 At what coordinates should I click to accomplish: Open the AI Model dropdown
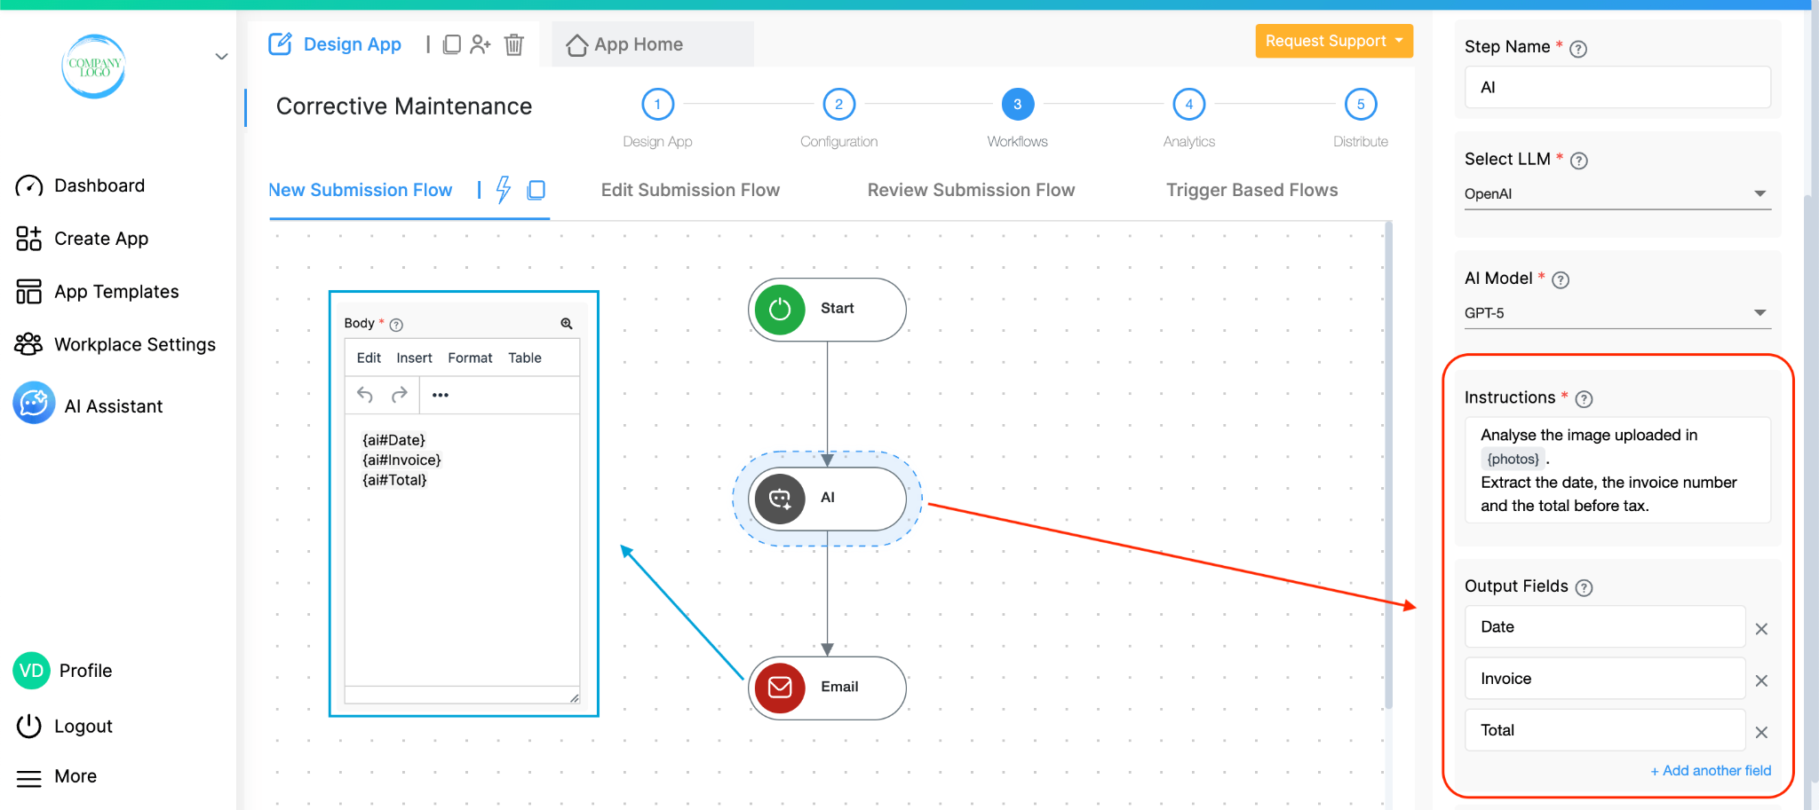point(1617,312)
